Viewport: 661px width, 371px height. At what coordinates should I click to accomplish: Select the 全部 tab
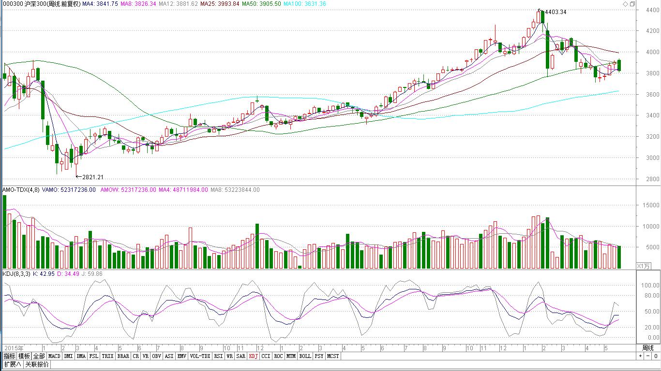tap(39, 356)
